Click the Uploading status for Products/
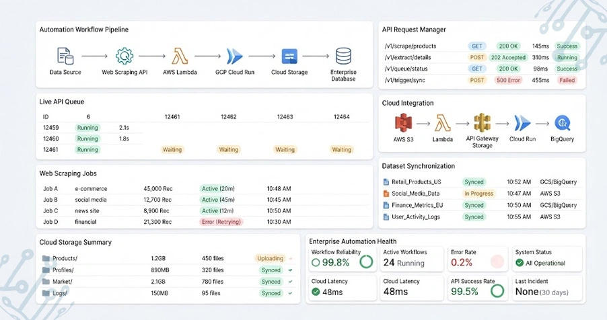607x320 pixels. [271, 258]
